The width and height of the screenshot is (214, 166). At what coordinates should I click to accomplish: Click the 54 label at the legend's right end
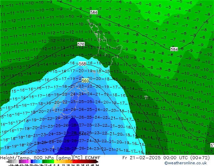97,165
